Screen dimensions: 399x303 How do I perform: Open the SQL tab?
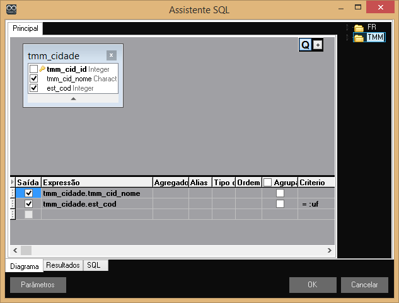(x=93, y=266)
